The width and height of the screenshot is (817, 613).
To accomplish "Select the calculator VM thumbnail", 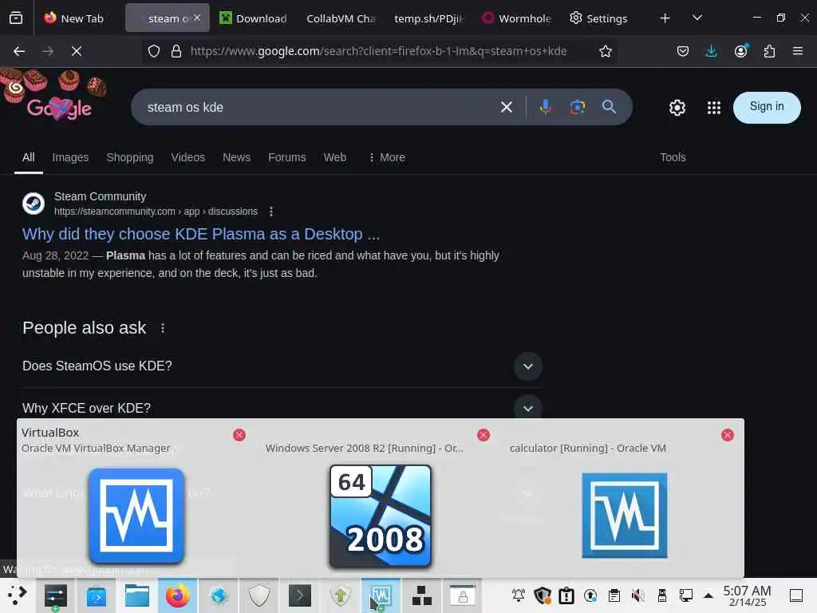I will (624, 516).
